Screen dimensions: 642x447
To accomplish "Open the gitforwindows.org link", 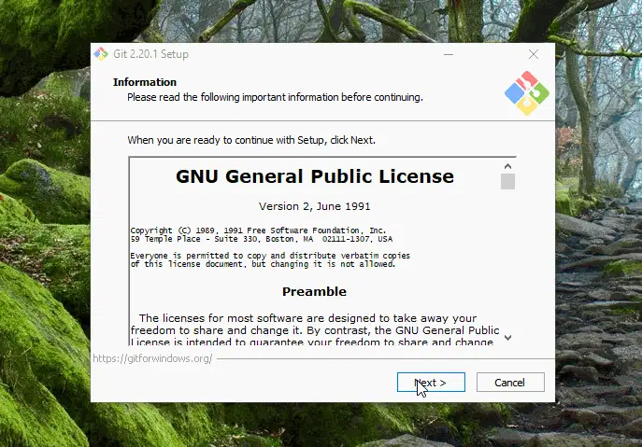I will [152, 358].
